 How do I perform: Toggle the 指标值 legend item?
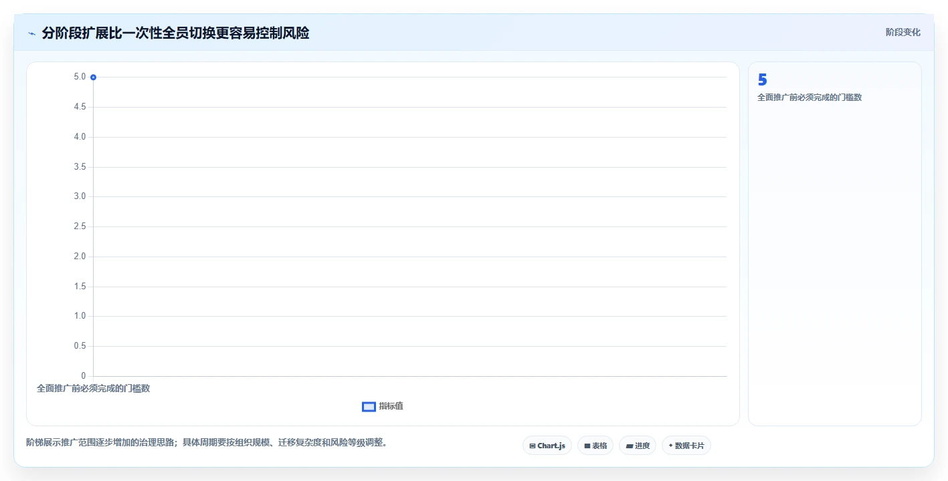coord(383,406)
